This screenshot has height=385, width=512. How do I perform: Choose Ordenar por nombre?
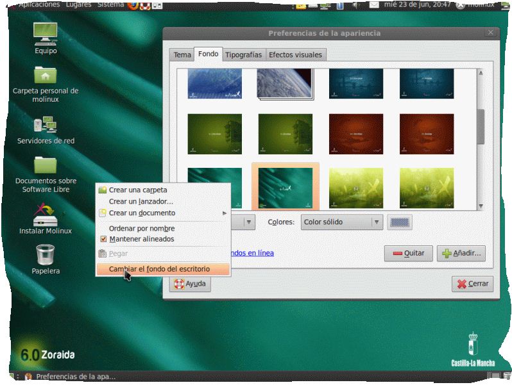pos(163,229)
